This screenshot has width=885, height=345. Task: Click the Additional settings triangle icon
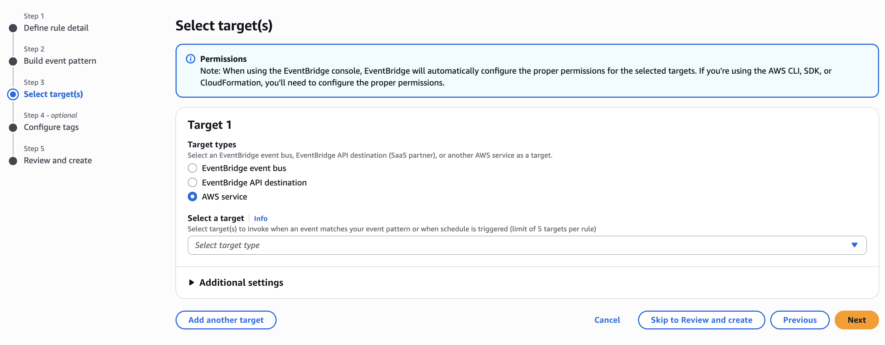coord(191,282)
